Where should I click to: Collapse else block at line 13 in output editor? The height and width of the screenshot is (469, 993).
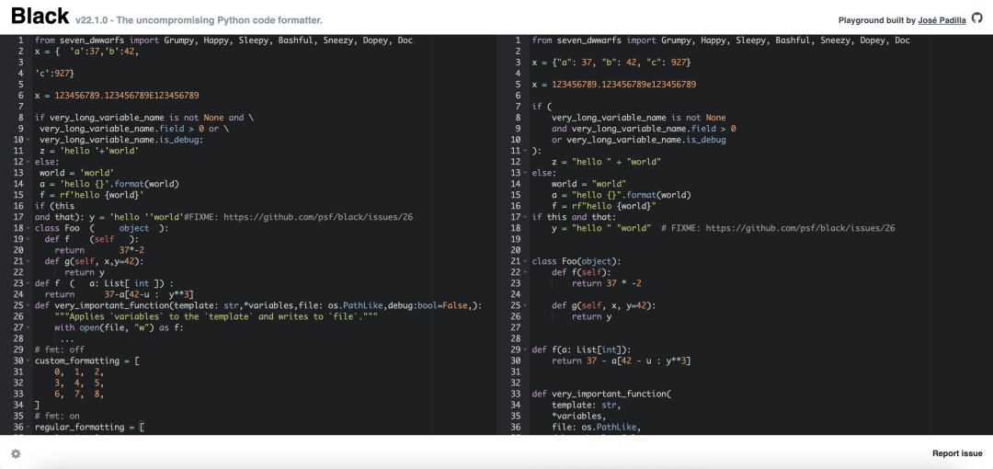point(524,173)
